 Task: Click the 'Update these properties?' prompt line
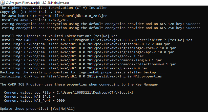click(x=37, y=109)
